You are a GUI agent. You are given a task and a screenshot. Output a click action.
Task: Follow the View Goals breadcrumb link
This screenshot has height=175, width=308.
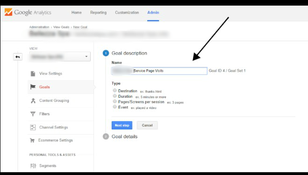click(x=61, y=27)
